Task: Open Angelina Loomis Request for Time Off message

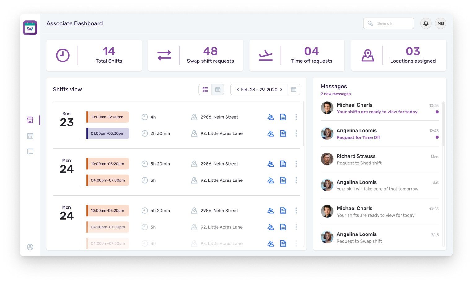Action: [x=380, y=134]
